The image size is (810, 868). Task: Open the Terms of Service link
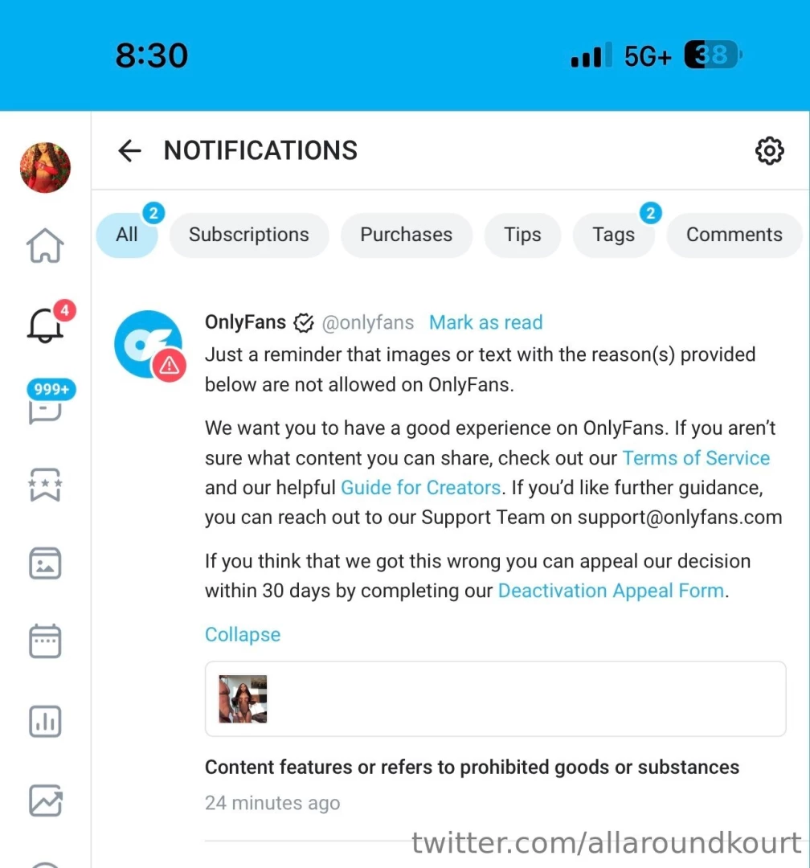pyautogui.click(x=696, y=458)
